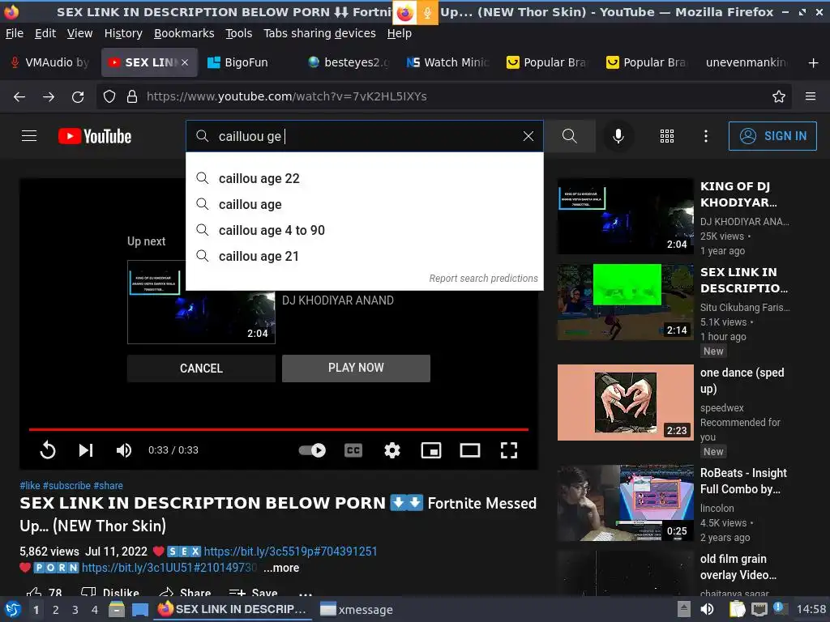Go back in Firefox
830x622 pixels.
coord(19,97)
